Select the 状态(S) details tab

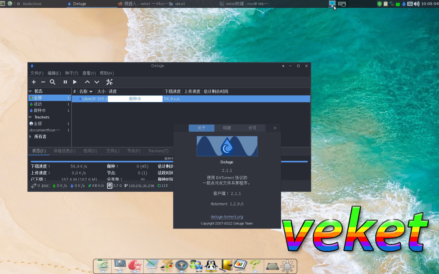pos(39,151)
